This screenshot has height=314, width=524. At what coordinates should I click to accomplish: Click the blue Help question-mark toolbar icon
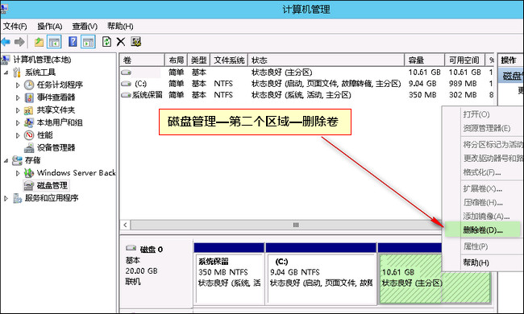pyautogui.click(x=73, y=42)
